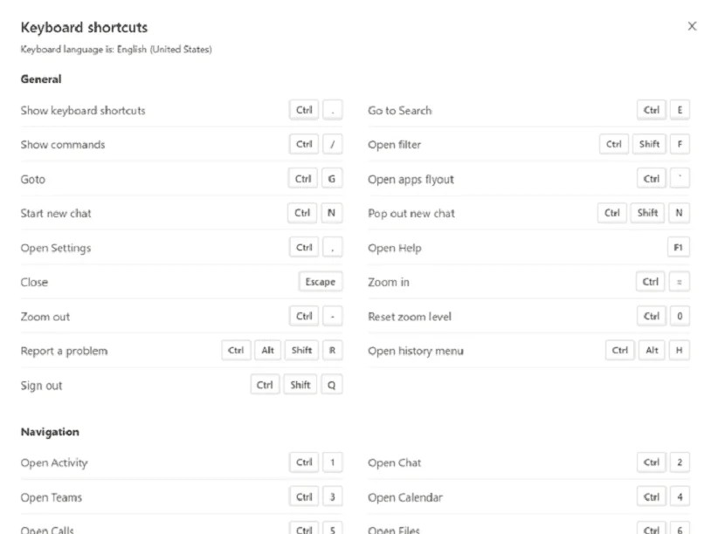Click the comma badge for Open Settings
Viewport: 711px width, 534px height.
click(332, 247)
